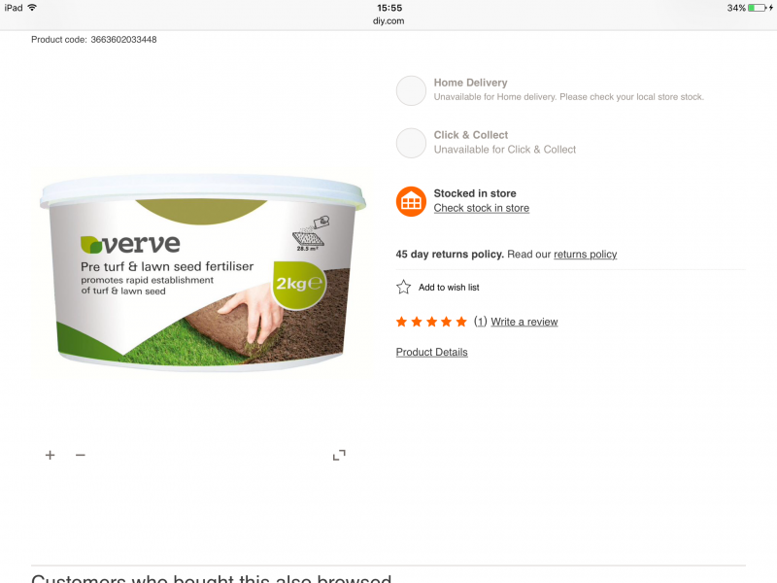The height and width of the screenshot is (583, 777).
Task: Open the returns policy link
Action: click(585, 255)
